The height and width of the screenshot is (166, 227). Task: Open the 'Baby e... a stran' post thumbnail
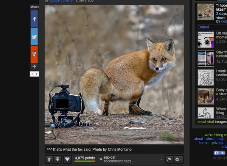205,96
